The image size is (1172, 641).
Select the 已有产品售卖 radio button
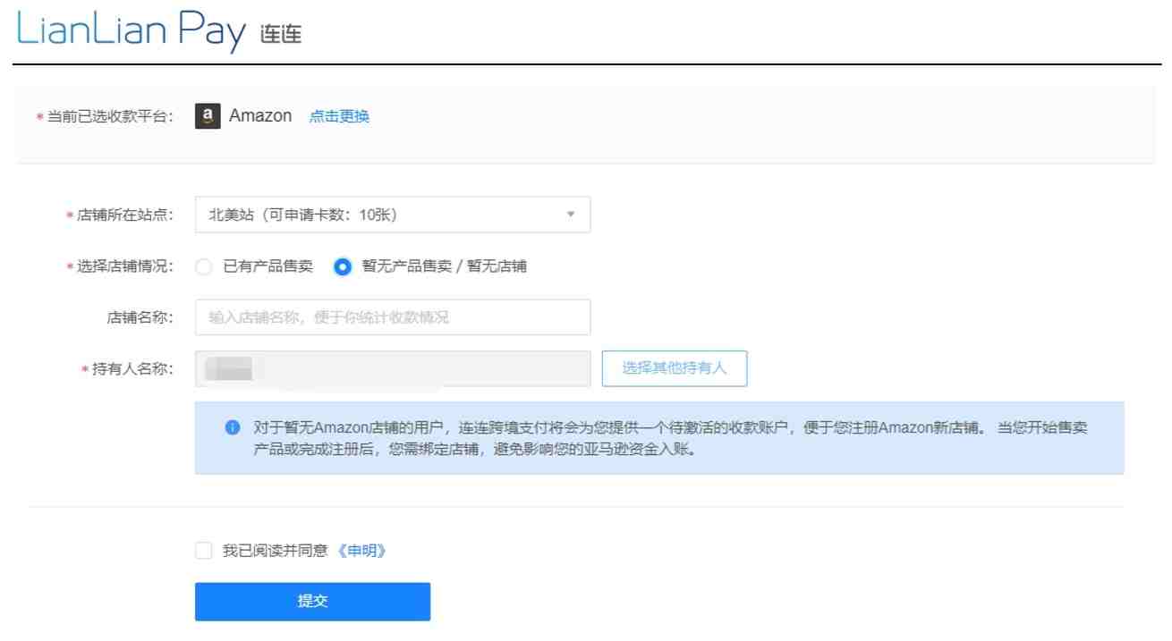pyautogui.click(x=204, y=266)
